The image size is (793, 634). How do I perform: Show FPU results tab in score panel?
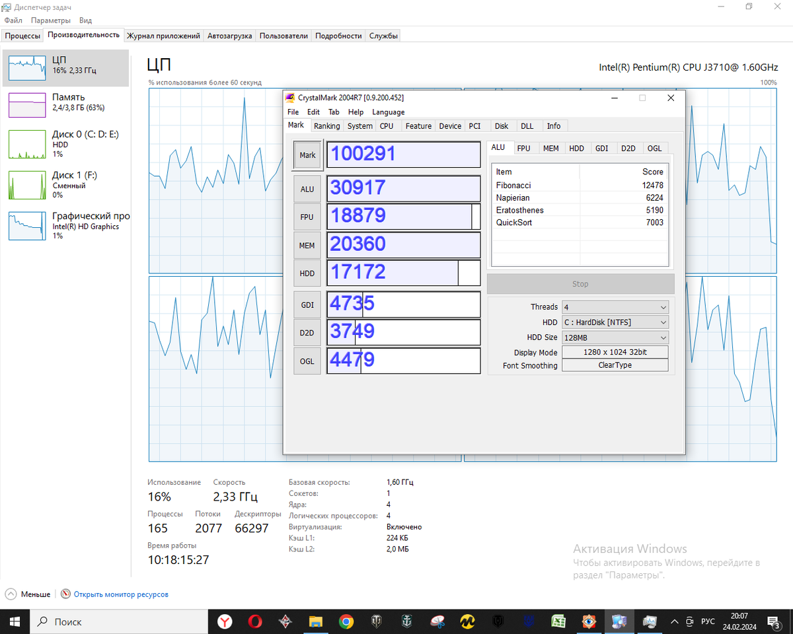(524, 149)
